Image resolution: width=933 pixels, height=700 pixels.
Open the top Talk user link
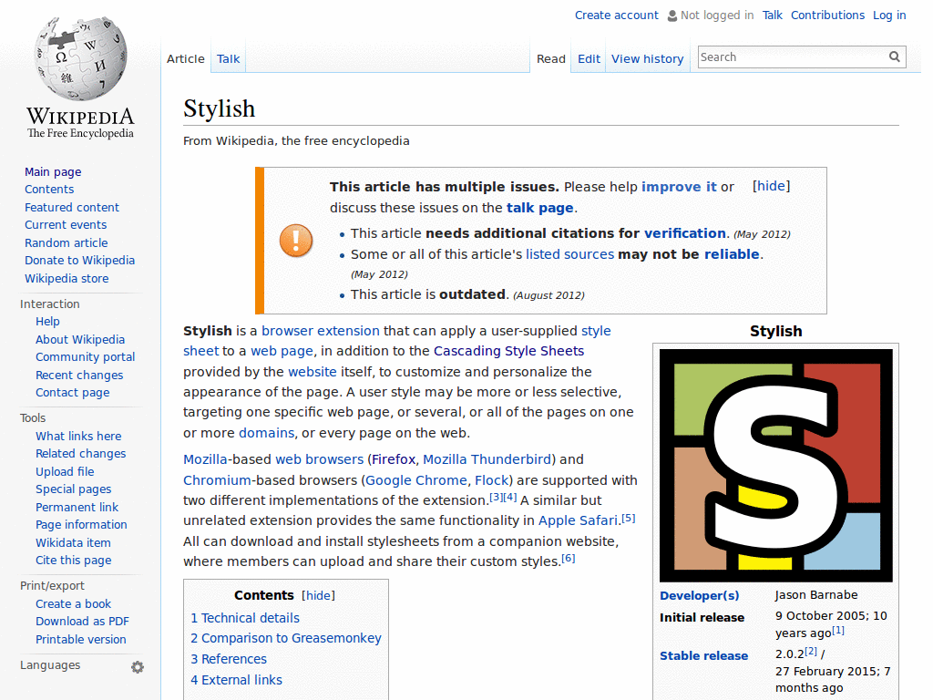pos(773,15)
